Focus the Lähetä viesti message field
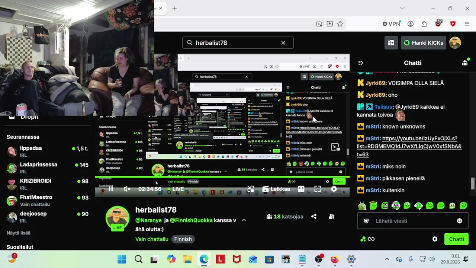The width and height of the screenshot is (476, 268). click(x=413, y=221)
